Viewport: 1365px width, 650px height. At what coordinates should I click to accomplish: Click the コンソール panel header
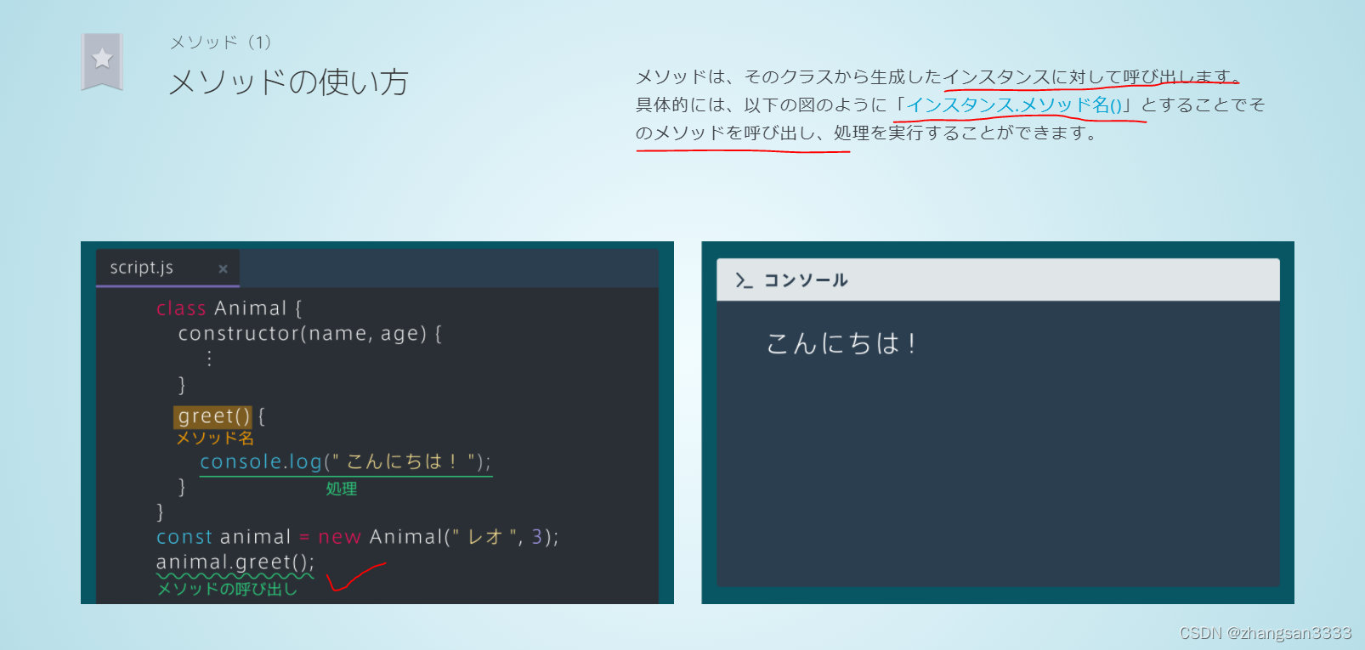click(x=998, y=280)
